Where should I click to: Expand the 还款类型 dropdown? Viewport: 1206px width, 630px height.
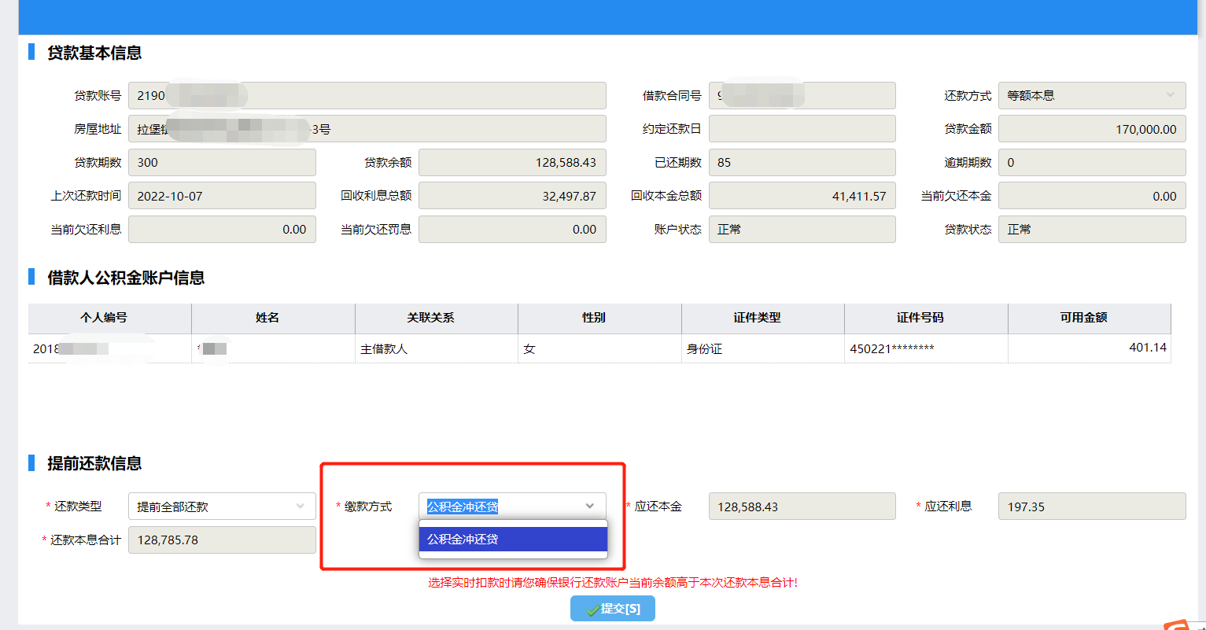(x=222, y=507)
